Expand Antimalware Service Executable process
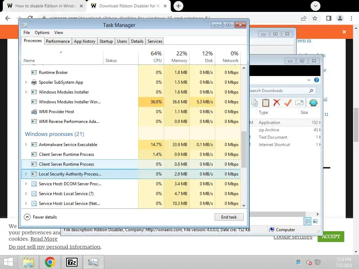This screenshot has height=269, width=359. pos(26,145)
